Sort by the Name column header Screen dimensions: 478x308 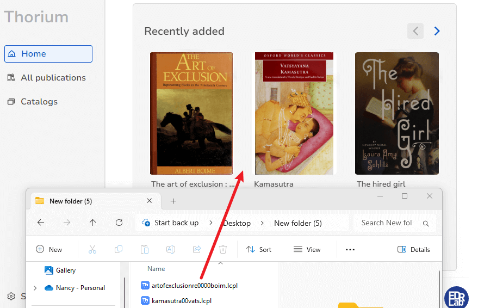156,269
